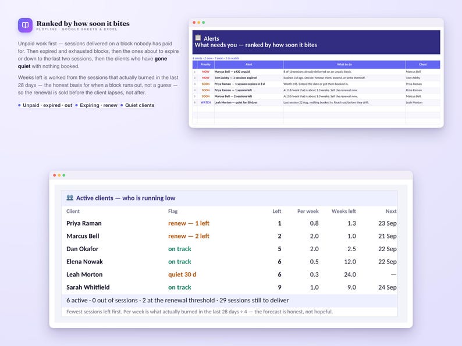Viewport: 462px width, 346px height.
Task: Click the 'Fewest sessions left first' footnote
Action: coord(200,312)
